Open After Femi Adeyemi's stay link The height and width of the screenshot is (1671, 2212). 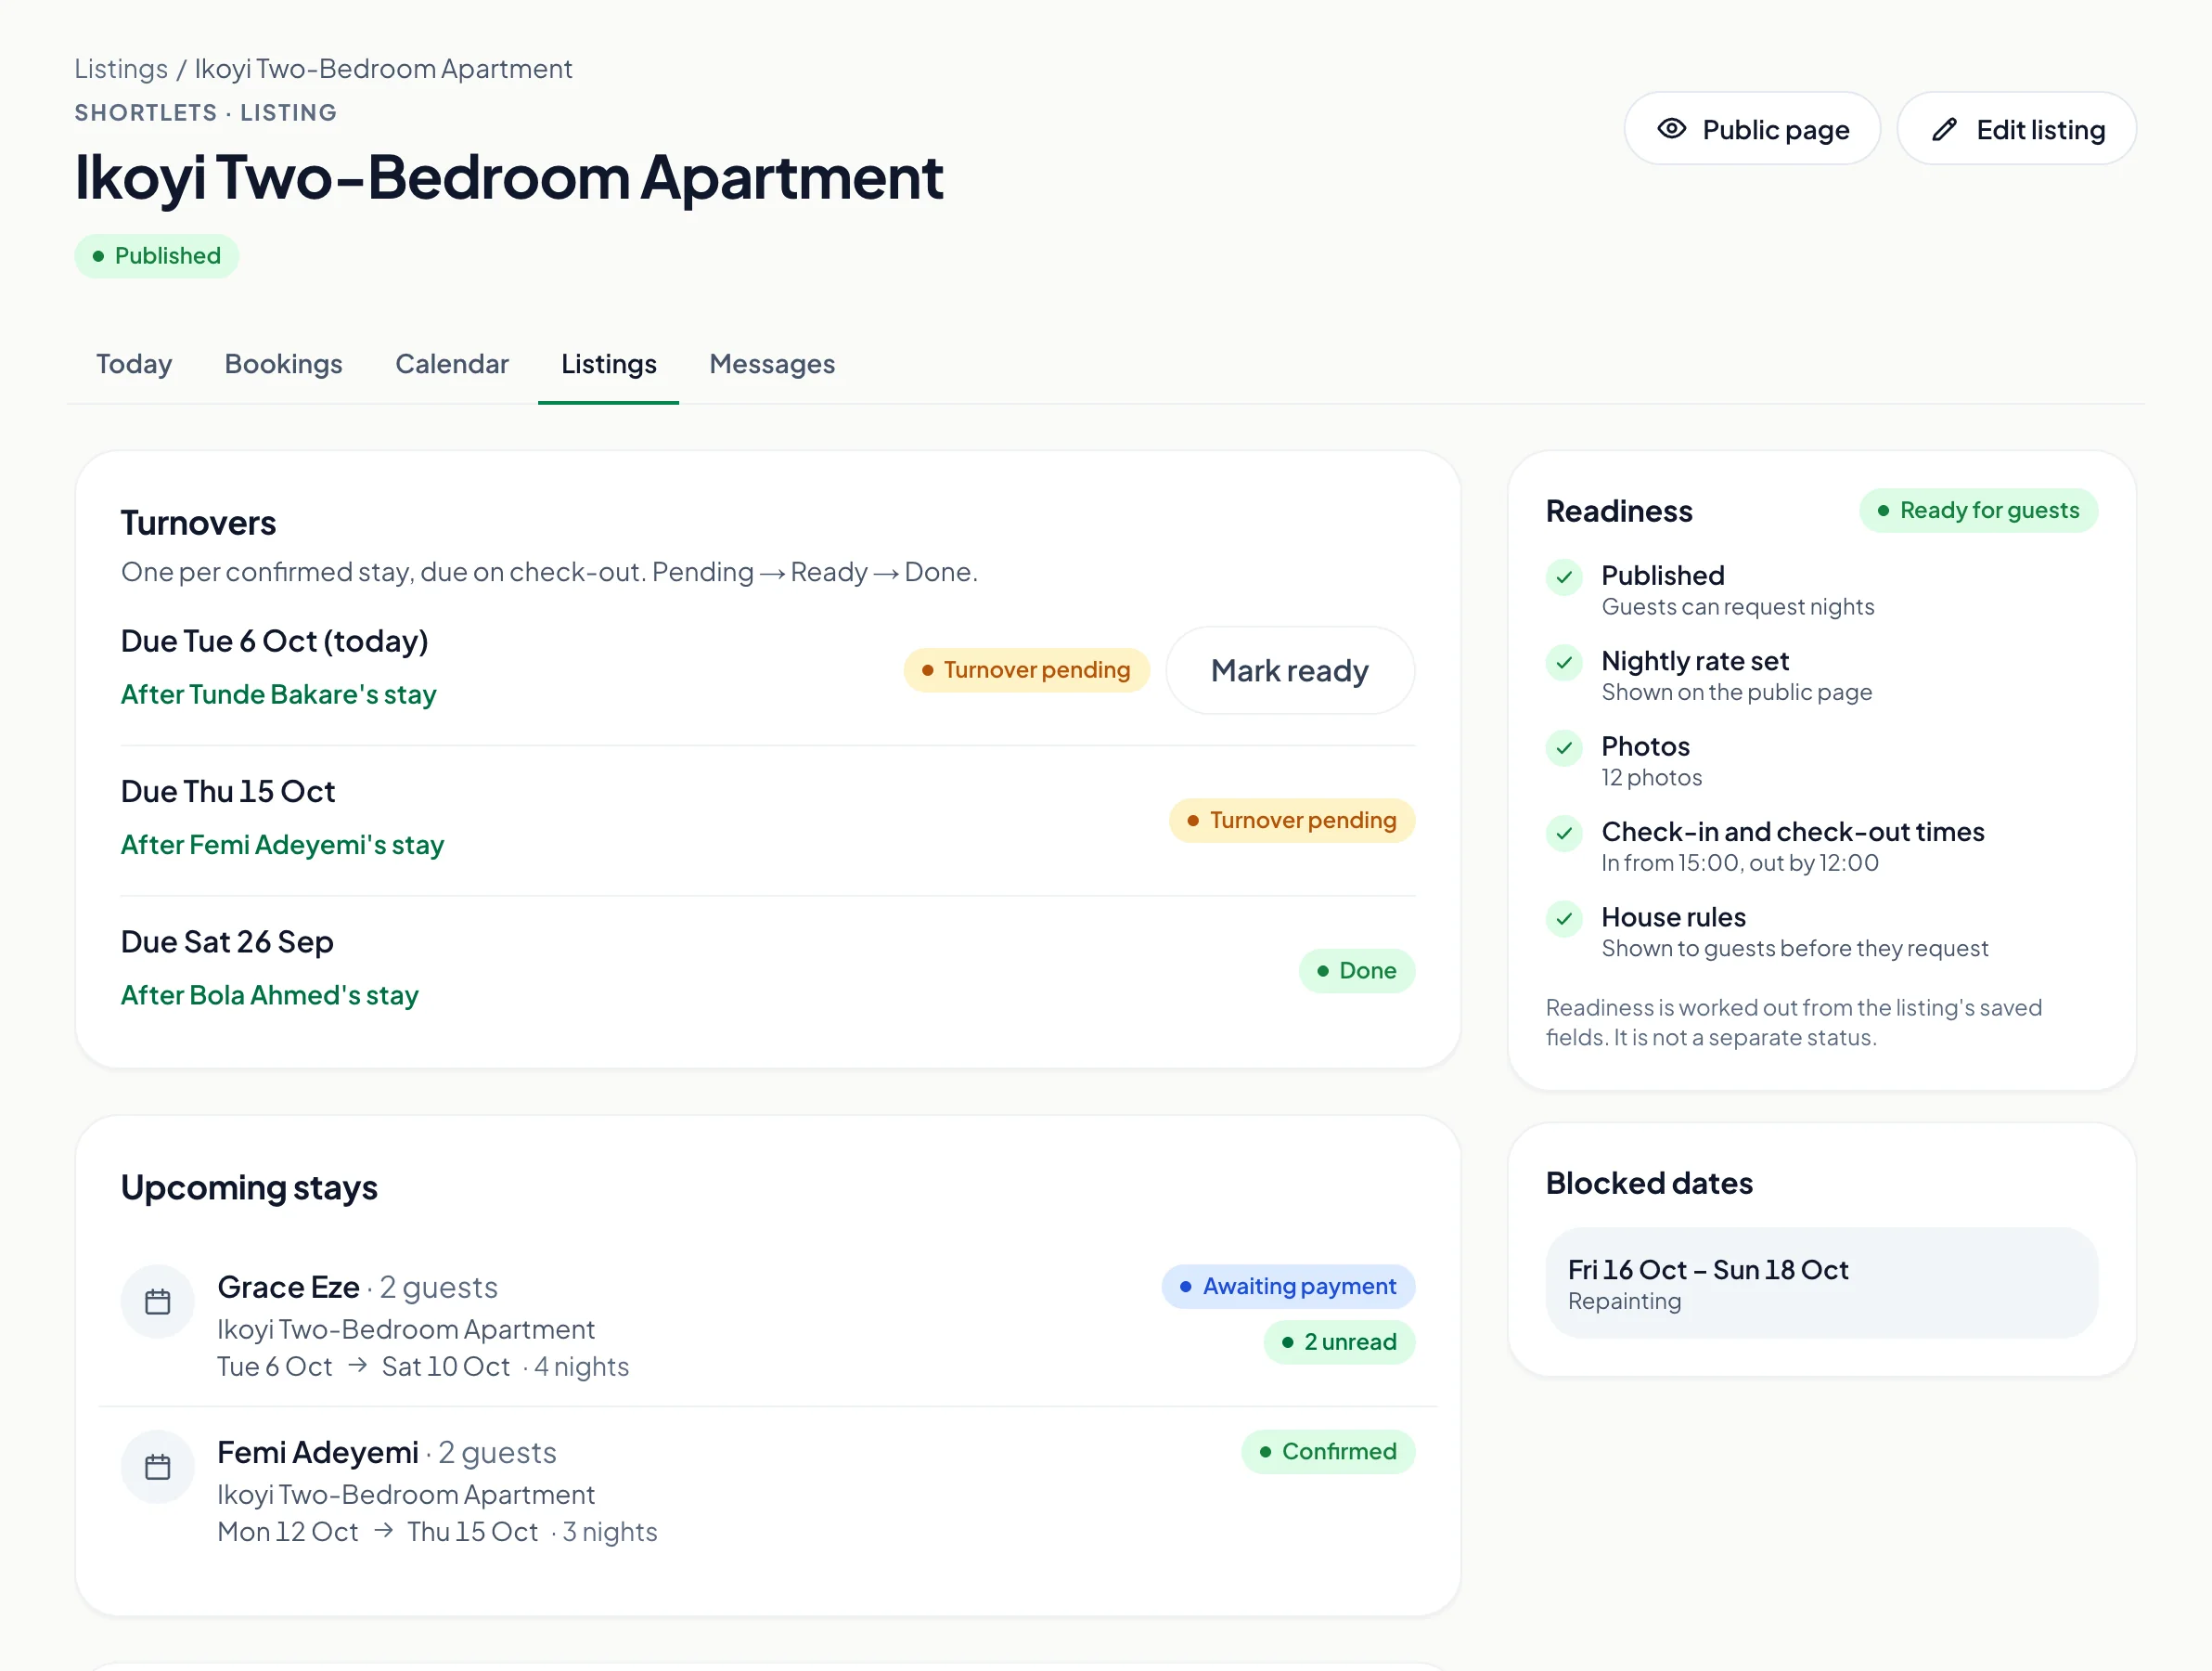pos(282,845)
